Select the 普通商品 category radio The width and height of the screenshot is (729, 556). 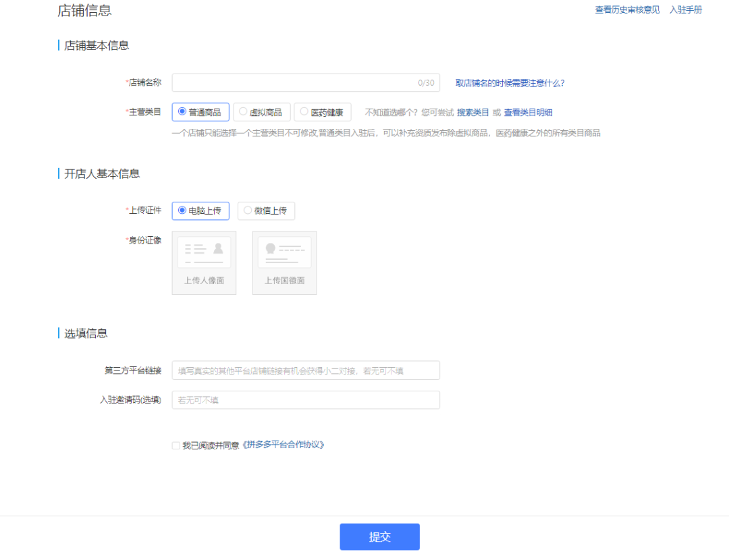(x=200, y=112)
